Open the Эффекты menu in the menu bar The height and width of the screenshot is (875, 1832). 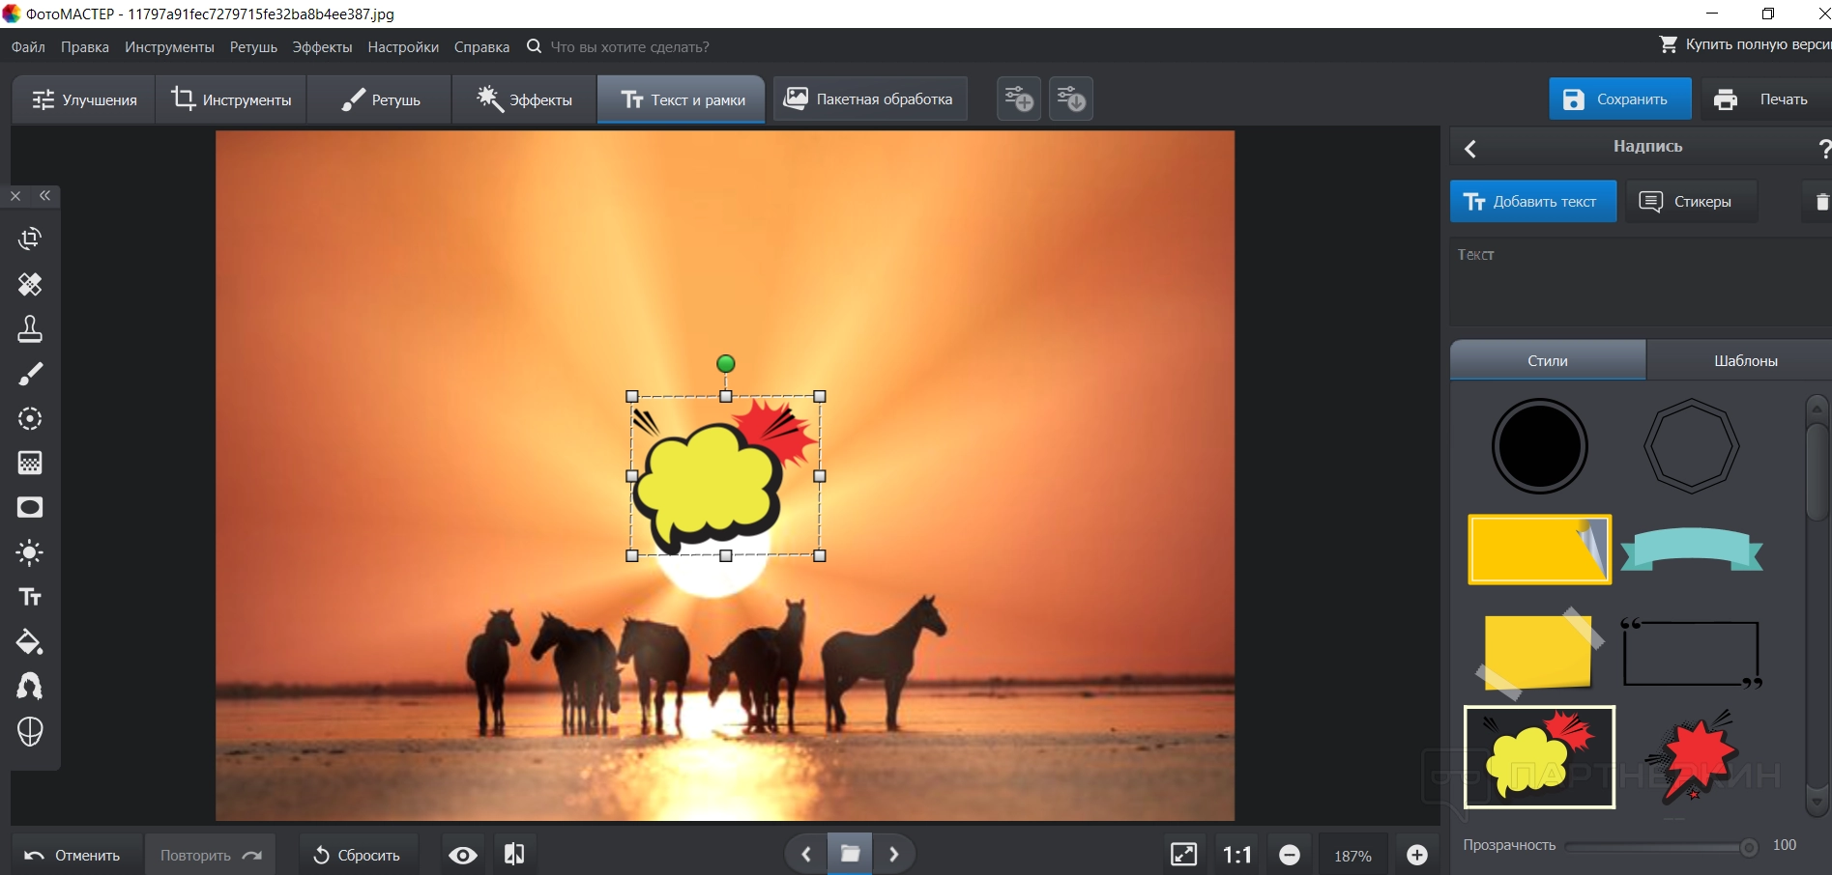pyautogui.click(x=322, y=47)
